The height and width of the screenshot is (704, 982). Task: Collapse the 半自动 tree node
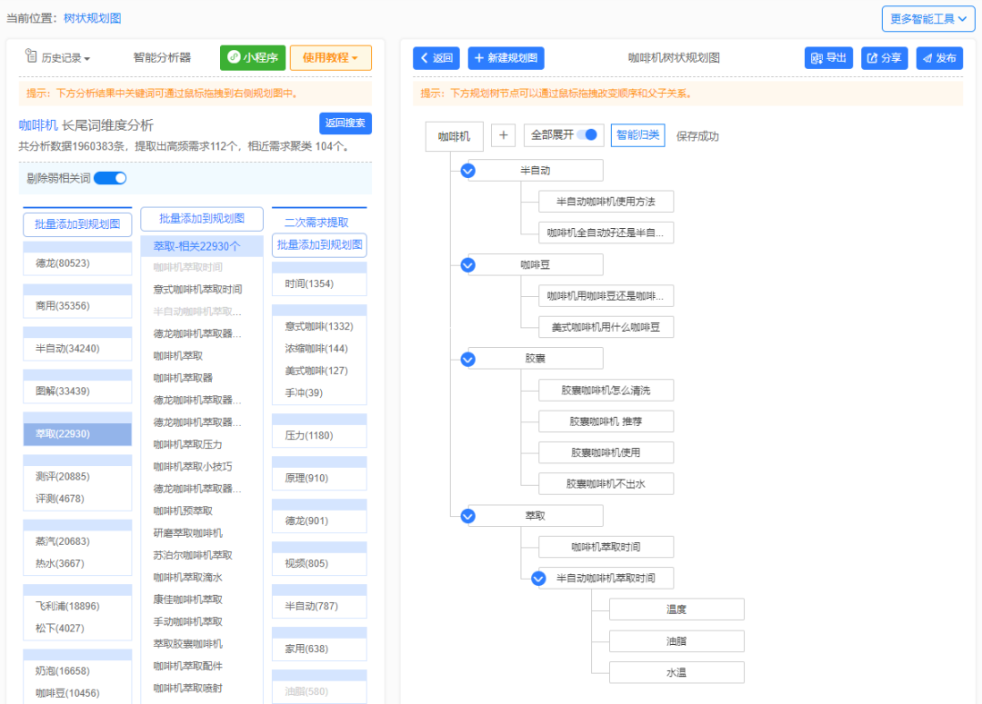(468, 171)
